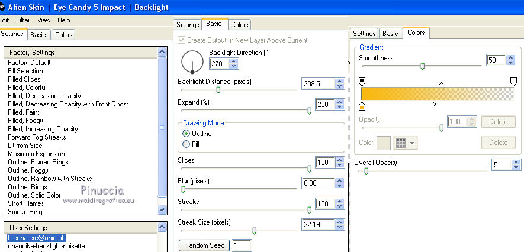Screen dimensions: 524x252
Task: Switch to Settings tab in the right panel
Action: click(x=364, y=34)
